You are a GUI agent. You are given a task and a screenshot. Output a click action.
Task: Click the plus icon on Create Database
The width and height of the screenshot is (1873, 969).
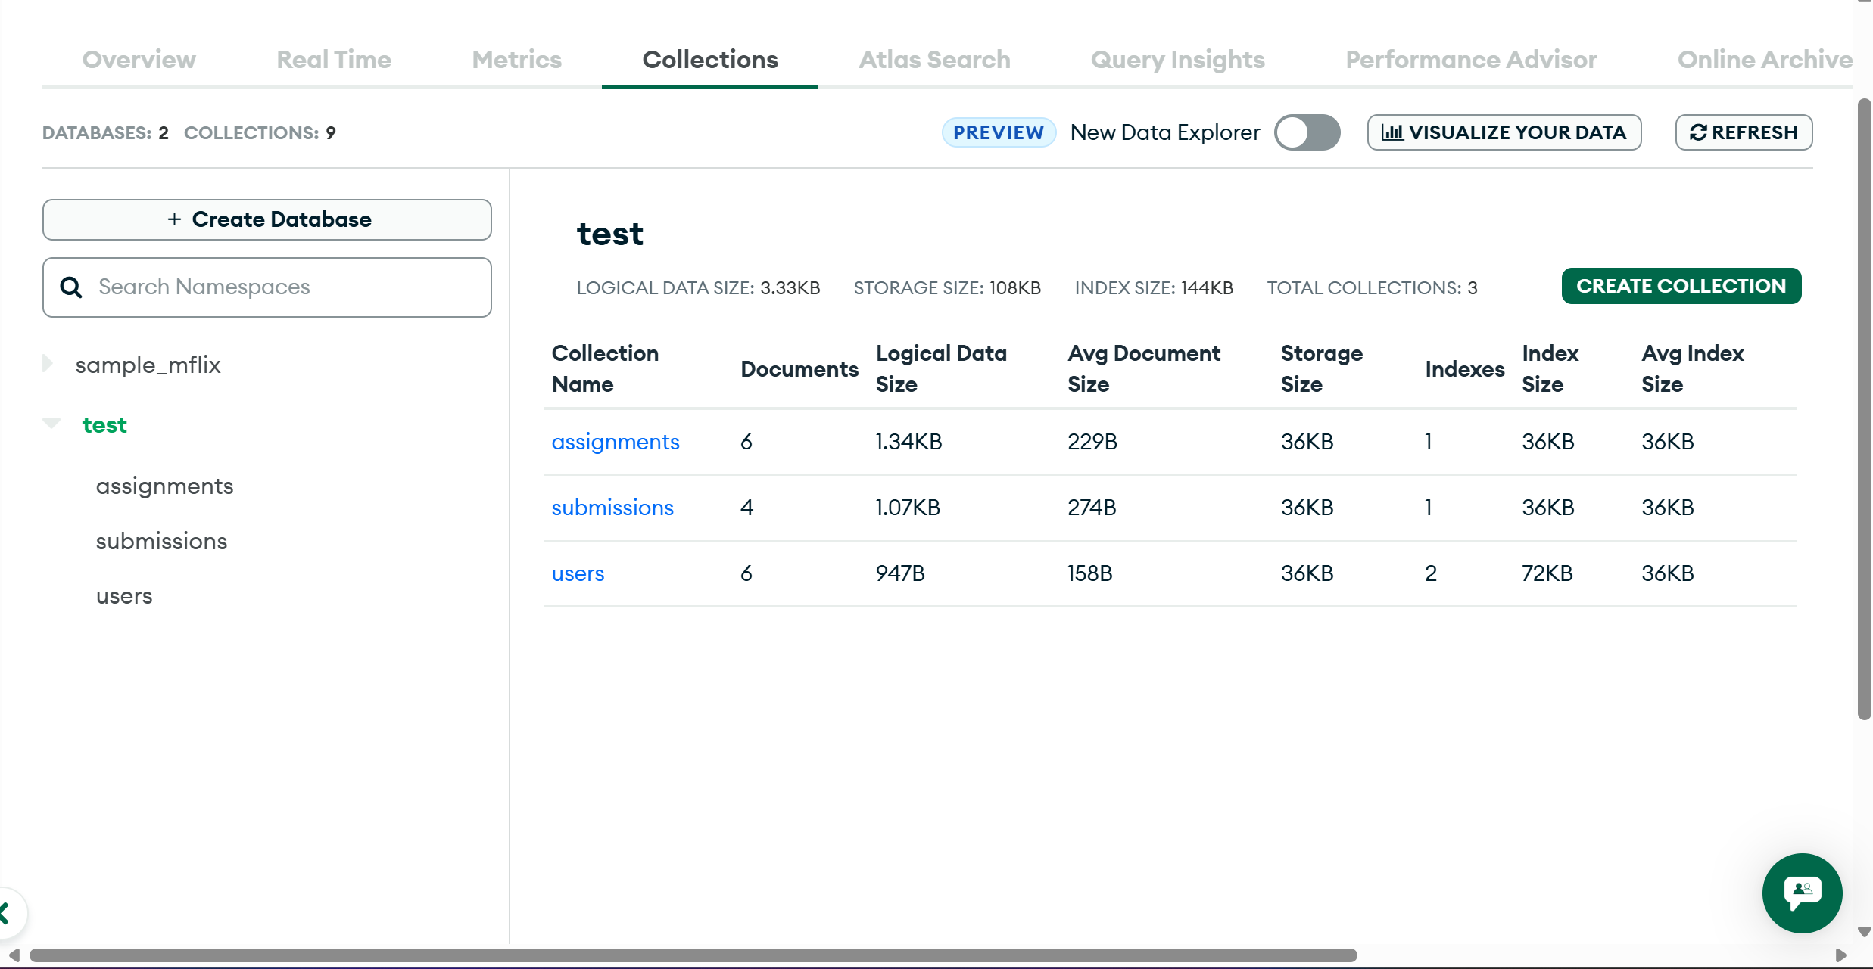(x=174, y=219)
